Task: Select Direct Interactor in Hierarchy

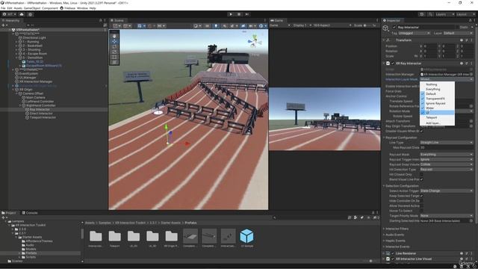Action: tap(41, 114)
